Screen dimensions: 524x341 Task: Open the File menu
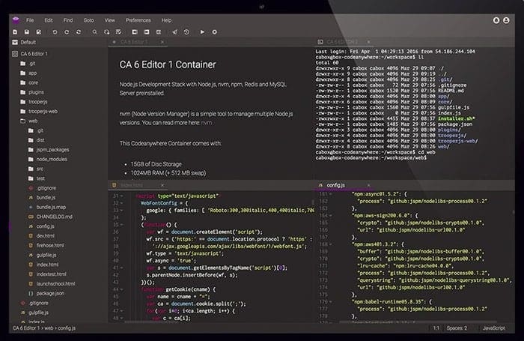[x=30, y=20]
